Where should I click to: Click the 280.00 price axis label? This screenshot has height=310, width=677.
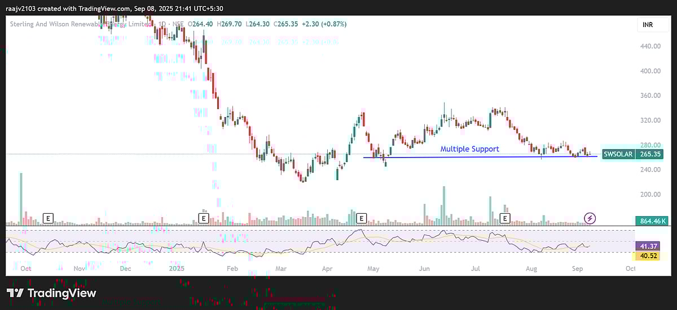[x=650, y=145]
